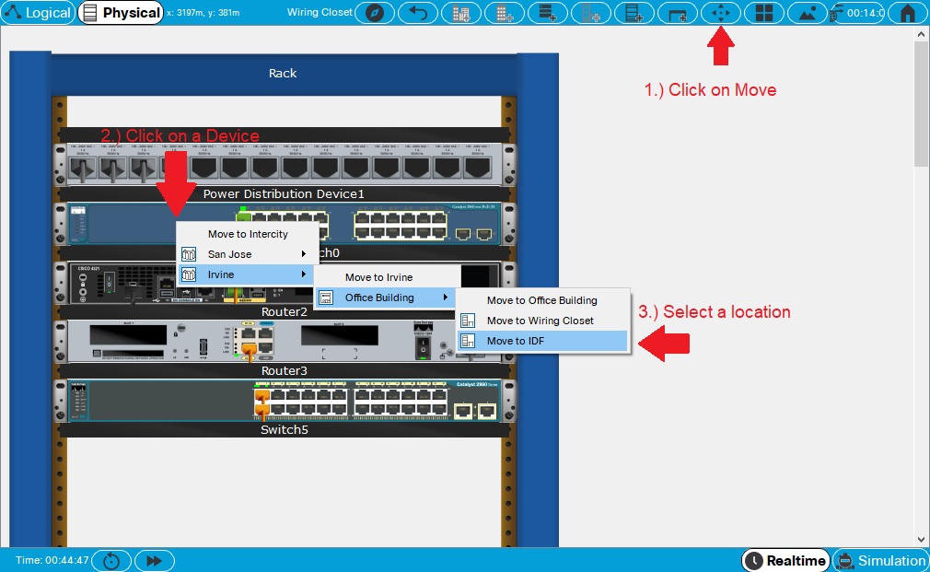Click the Create New Closet icon
Viewport: 930px width, 572px height.
[x=547, y=13]
